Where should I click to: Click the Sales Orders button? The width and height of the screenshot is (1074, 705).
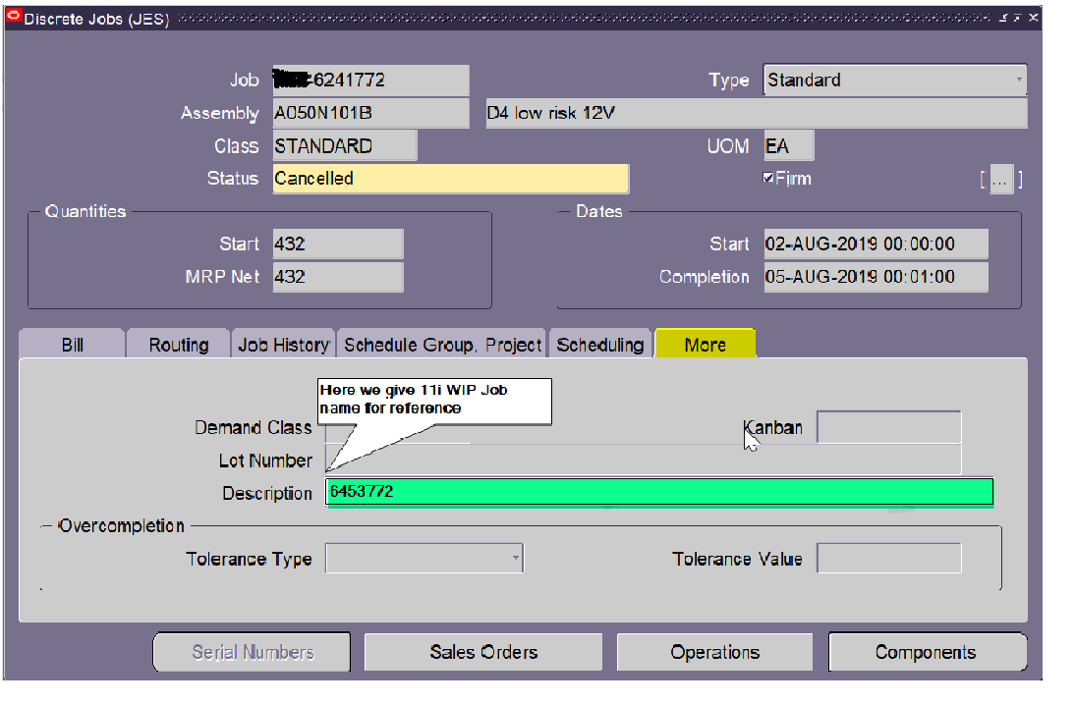pyautogui.click(x=482, y=651)
